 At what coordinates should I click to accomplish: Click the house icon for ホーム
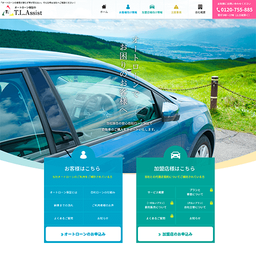pos(104,7)
